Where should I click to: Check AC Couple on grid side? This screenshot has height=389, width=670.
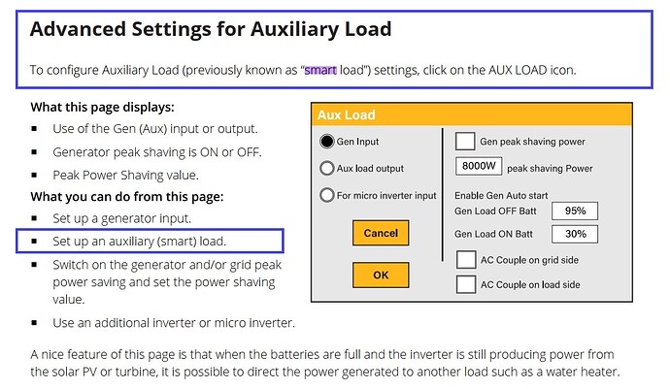point(465,259)
